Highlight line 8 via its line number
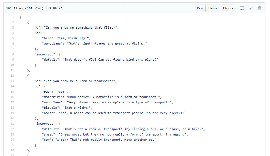Screen dimensions: 270x156 click(13, 54)
